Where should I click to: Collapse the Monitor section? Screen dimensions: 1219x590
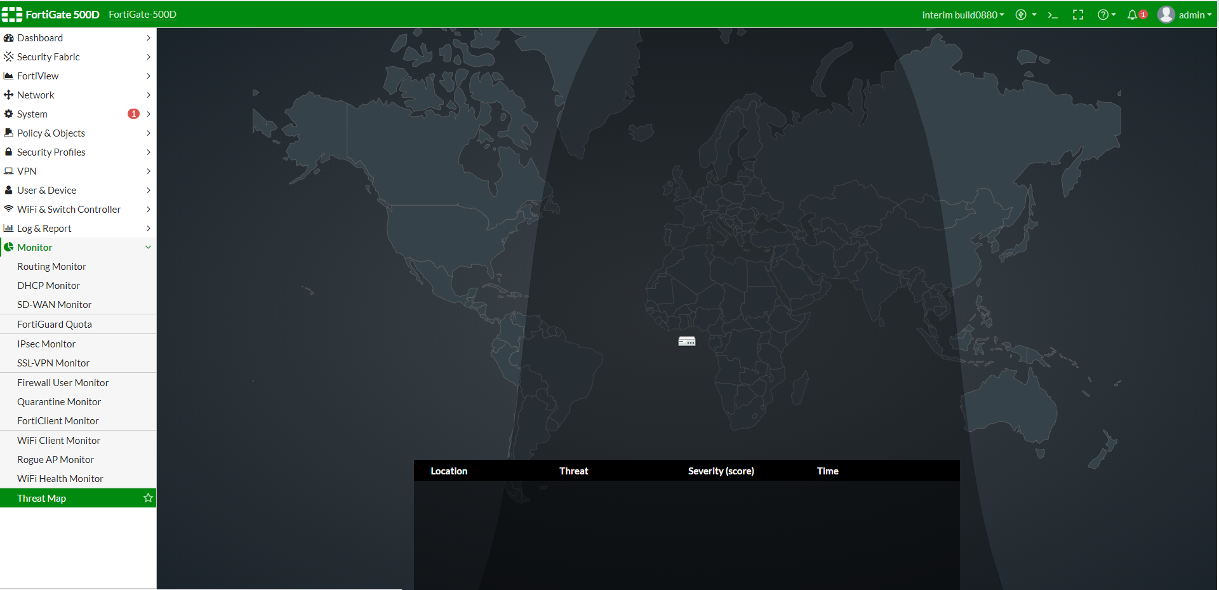[x=78, y=248]
